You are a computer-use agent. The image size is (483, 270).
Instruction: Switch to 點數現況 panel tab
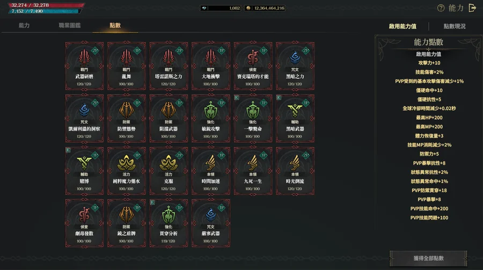point(455,26)
